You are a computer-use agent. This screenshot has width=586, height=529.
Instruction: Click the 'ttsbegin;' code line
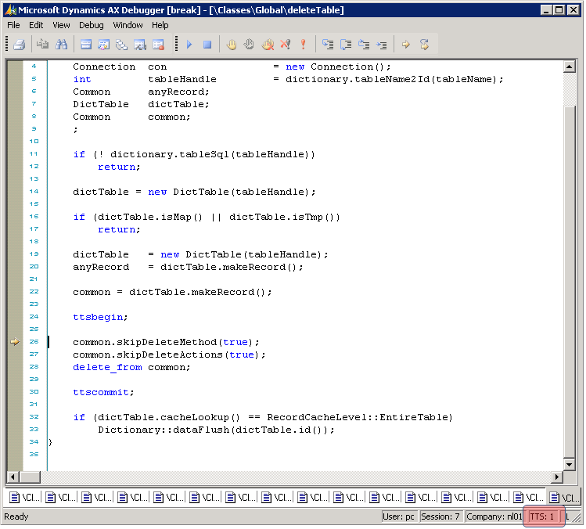click(100, 317)
